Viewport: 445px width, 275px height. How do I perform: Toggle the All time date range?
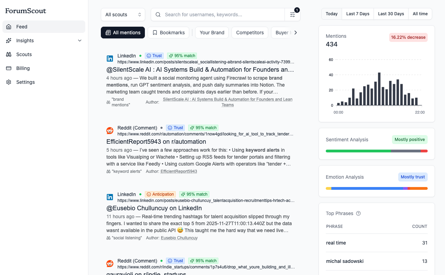click(420, 14)
